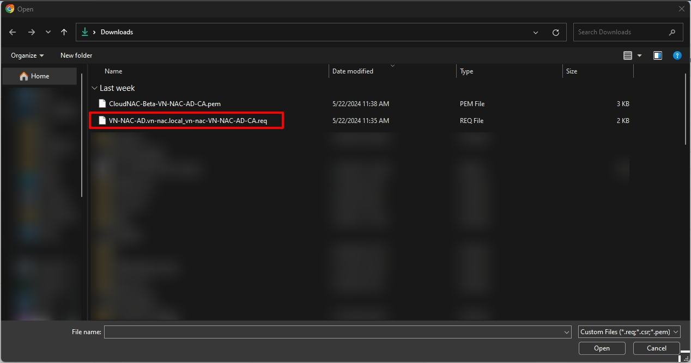Expand the address bar history dropdown
The height and width of the screenshot is (363, 691).
click(536, 32)
